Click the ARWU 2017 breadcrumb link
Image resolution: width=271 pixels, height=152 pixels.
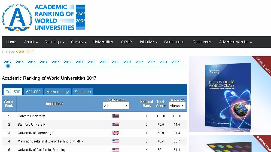click(x=25, y=52)
